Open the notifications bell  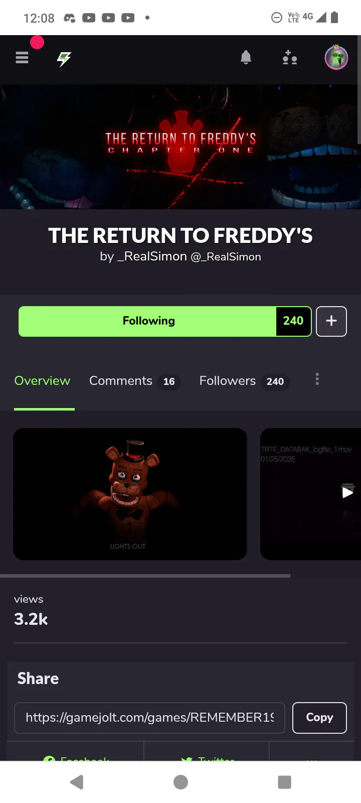click(246, 58)
